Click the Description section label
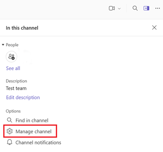Screen dimensions: 163x152 tap(16, 81)
